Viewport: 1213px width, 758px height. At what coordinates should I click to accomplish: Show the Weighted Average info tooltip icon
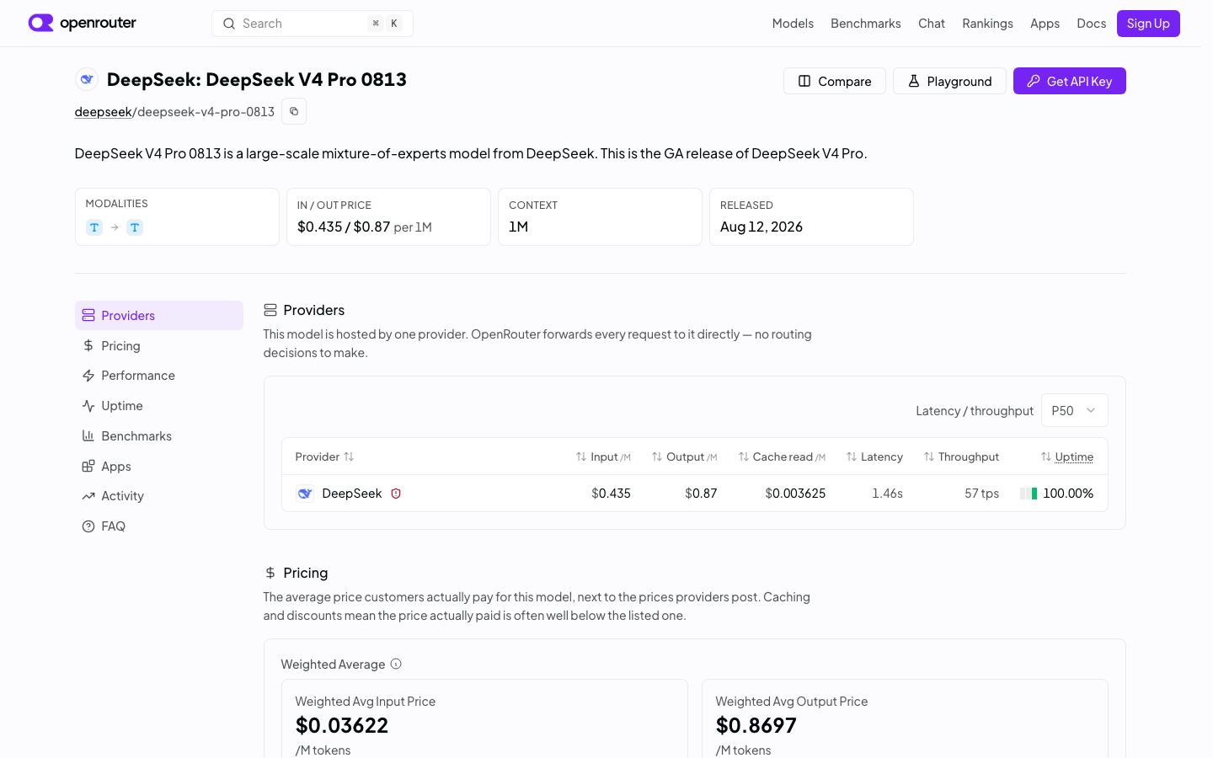(396, 664)
